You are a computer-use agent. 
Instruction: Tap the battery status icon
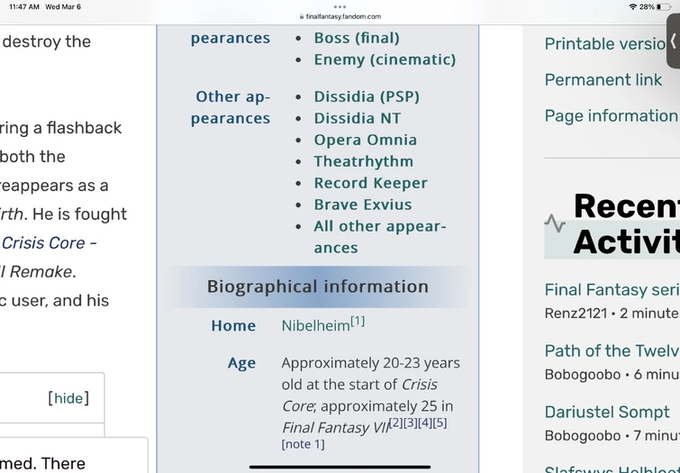[664, 6]
